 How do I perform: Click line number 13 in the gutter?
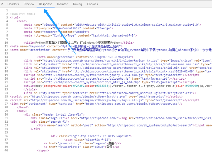click(6, 53)
